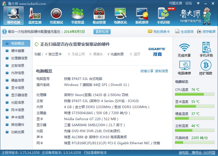Open the title bar dropdown menu arrow
Viewport: 218px width, 156px height.
pos(198,3)
